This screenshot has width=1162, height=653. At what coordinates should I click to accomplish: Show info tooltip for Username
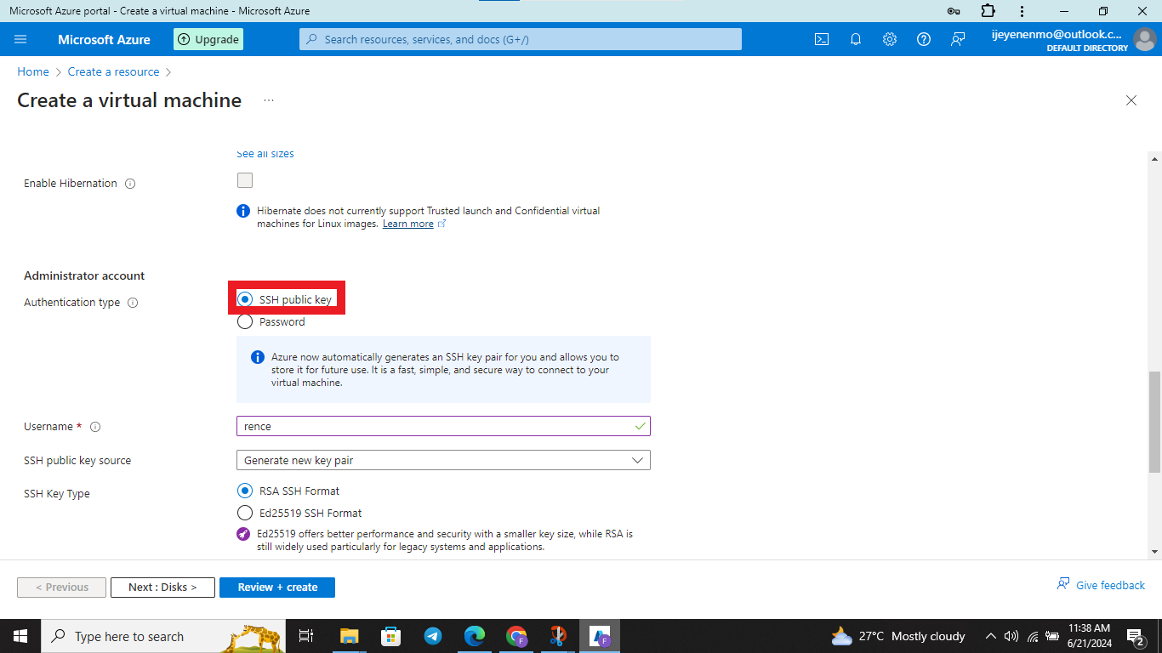(95, 427)
